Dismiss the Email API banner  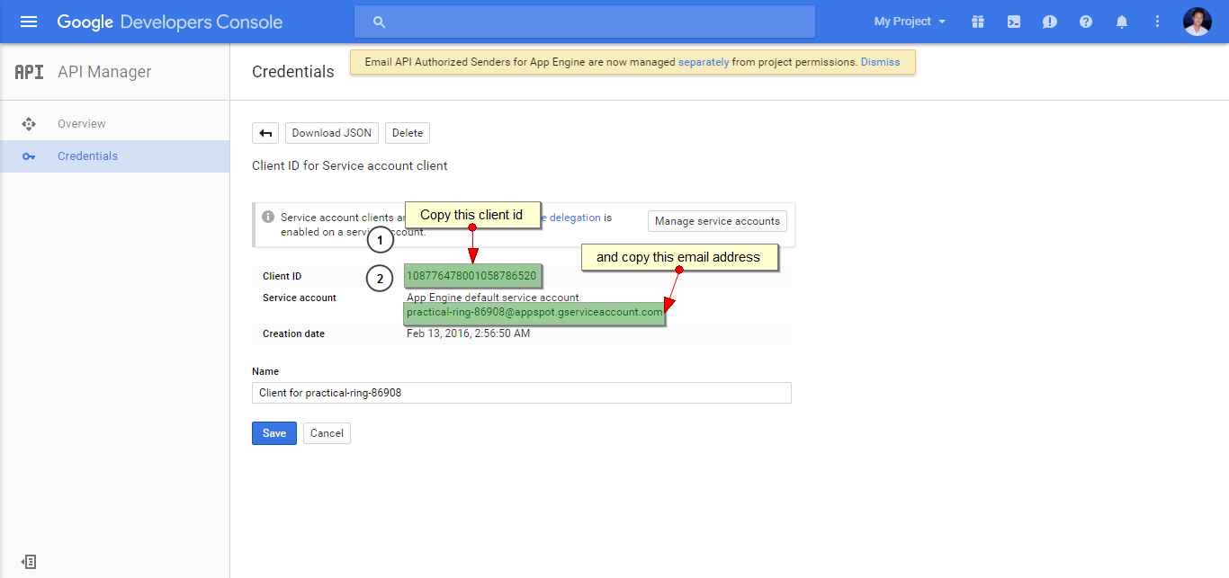coord(880,62)
